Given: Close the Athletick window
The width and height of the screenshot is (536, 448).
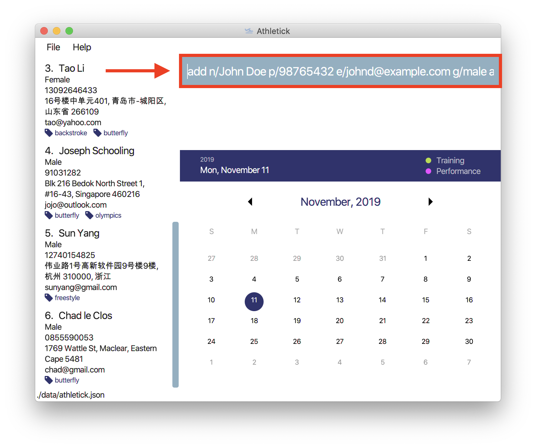Looking at the screenshot, I should [44, 31].
